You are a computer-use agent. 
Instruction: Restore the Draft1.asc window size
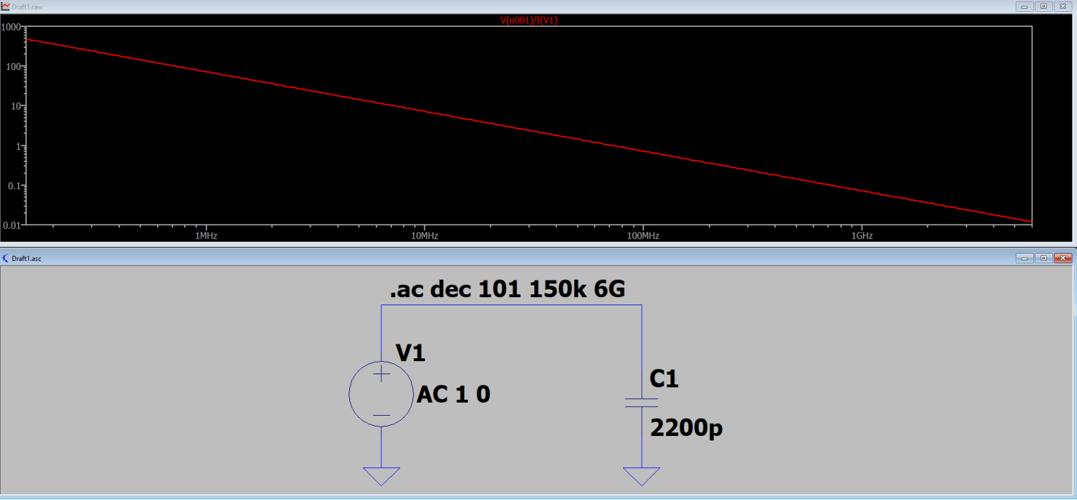coord(1044,257)
